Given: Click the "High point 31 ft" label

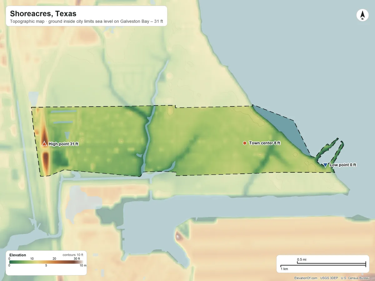Looking at the screenshot, I should tap(63, 144).
